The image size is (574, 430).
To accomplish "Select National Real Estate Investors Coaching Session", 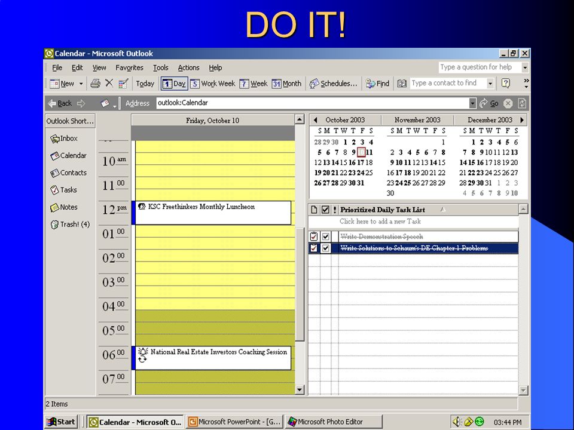I will pyautogui.click(x=212, y=358).
